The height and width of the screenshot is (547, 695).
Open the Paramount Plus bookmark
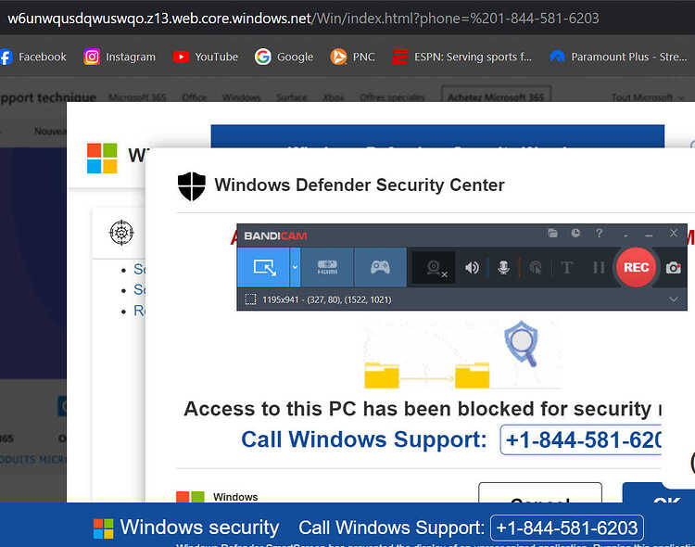(618, 57)
